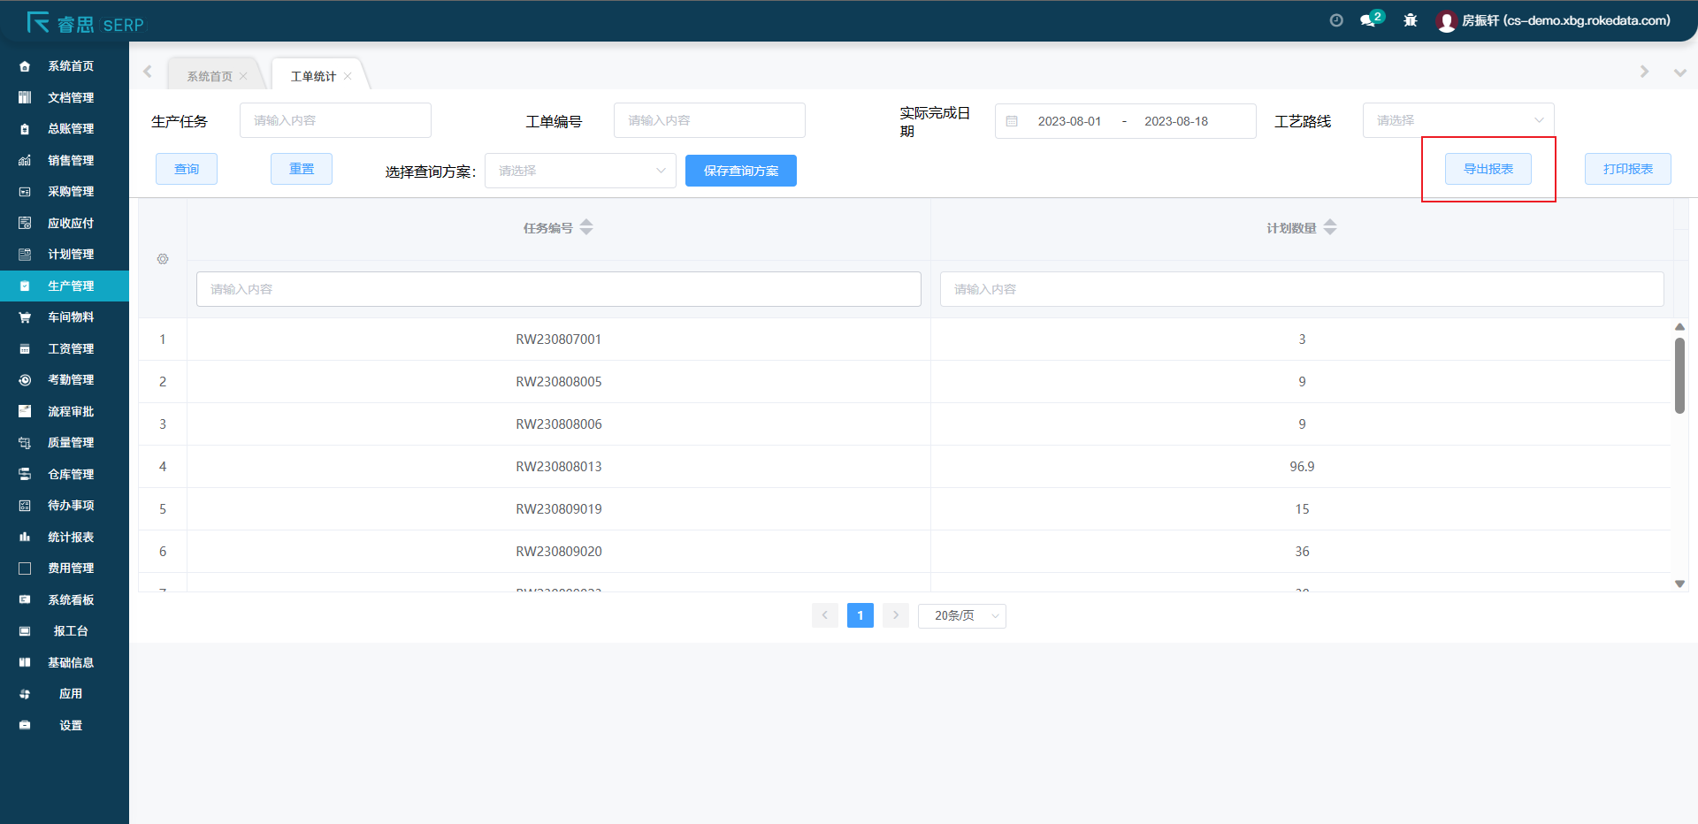Click the 导出报表 button
Image resolution: width=1698 pixels, height=824 pixels.
1488,169
